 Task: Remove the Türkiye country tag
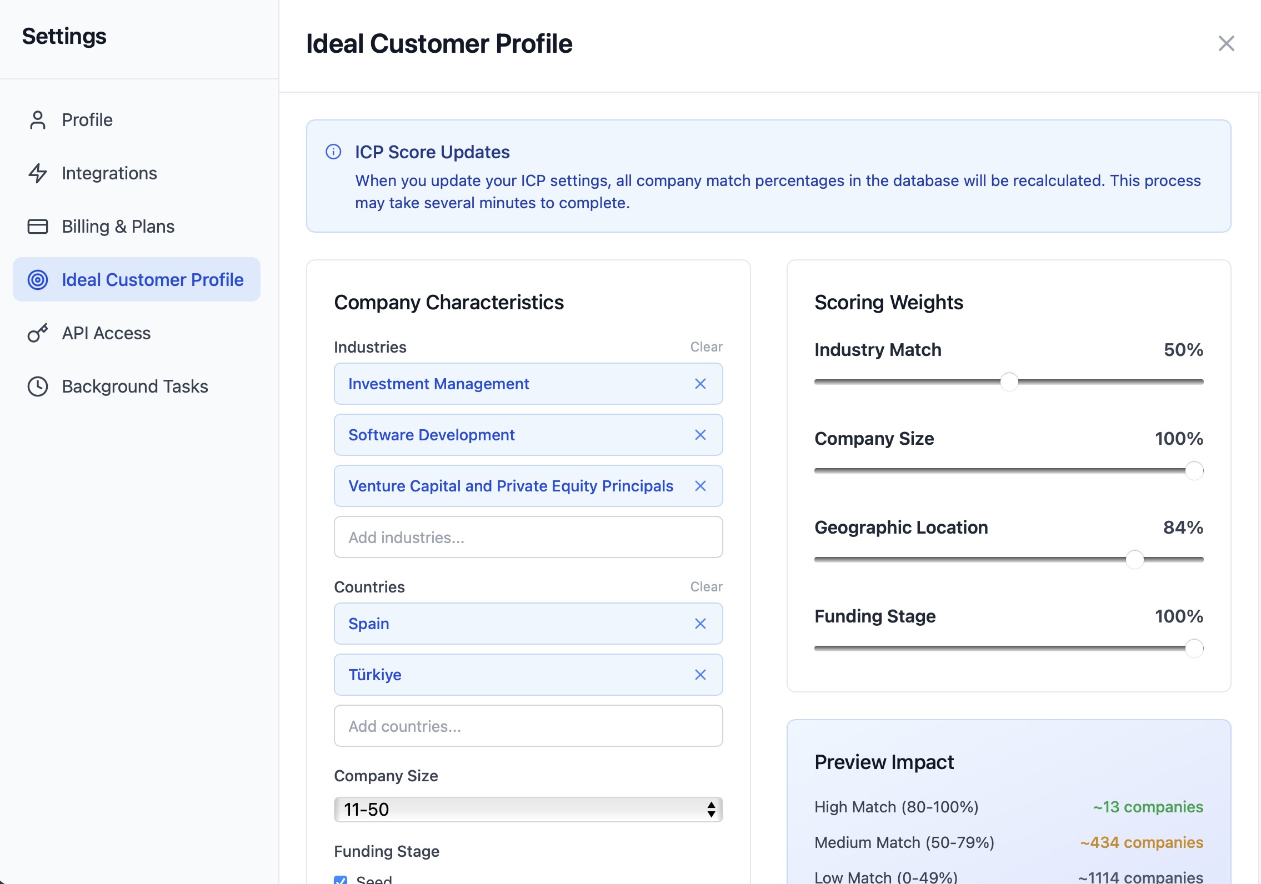click(x=700, y=675)
